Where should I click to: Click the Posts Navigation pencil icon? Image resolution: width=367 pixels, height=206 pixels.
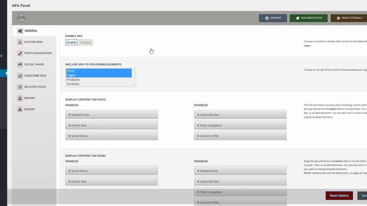(x=20, y=53)
